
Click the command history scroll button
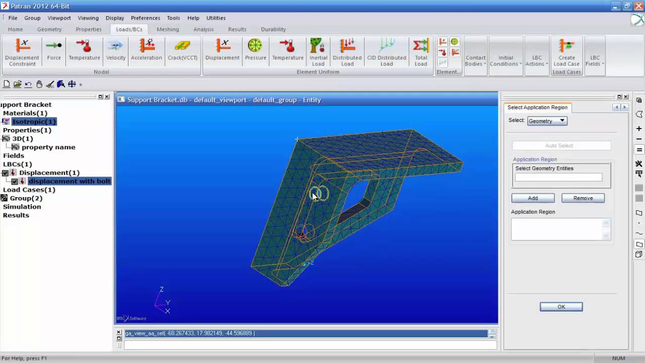pyautogui.click(x=492, y=334)
